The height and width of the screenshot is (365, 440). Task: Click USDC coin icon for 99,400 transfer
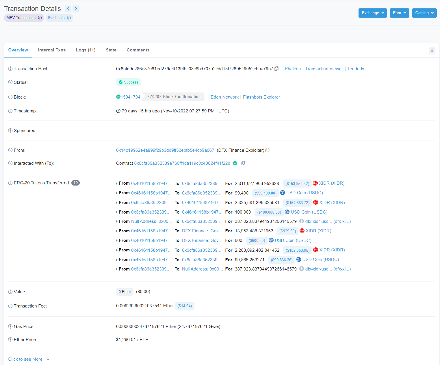click(283, 193)
